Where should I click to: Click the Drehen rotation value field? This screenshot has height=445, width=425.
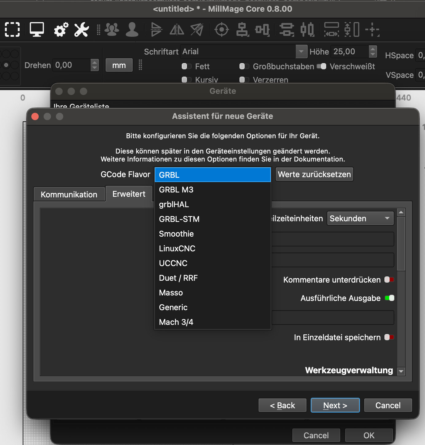(72, 65)
